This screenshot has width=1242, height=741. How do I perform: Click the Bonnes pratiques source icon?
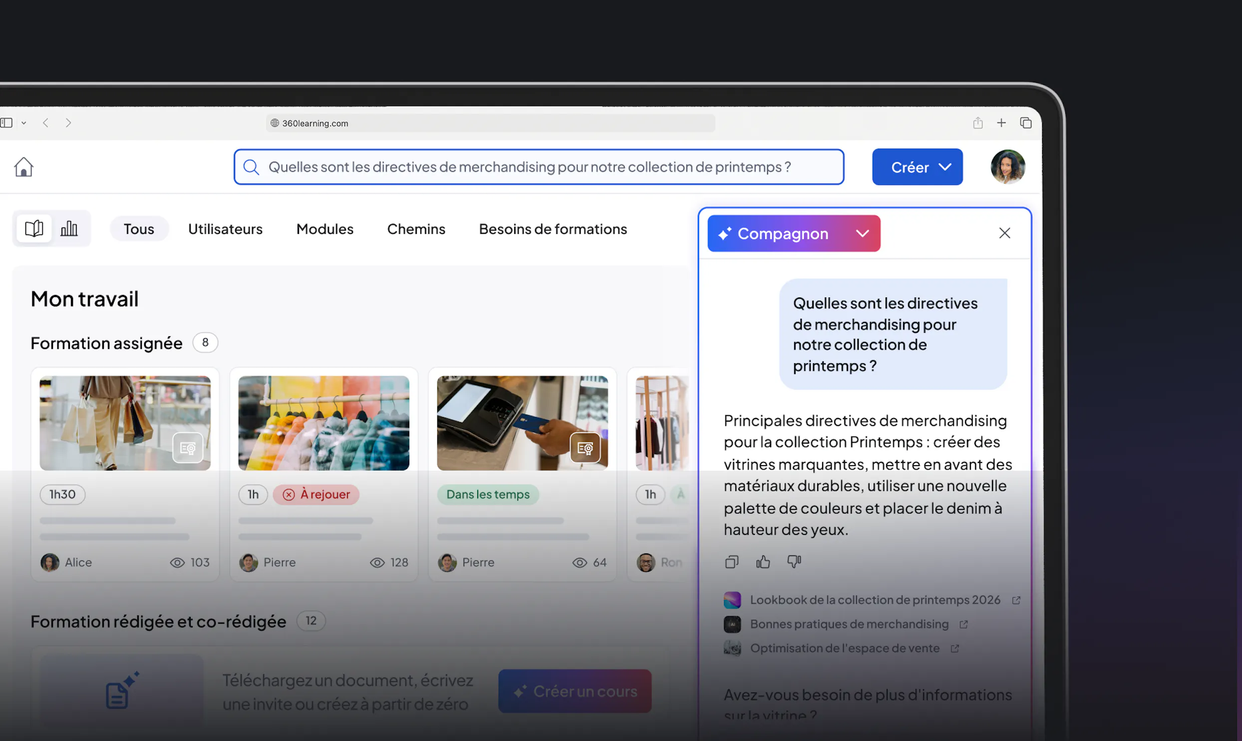(x=732, y=624)
